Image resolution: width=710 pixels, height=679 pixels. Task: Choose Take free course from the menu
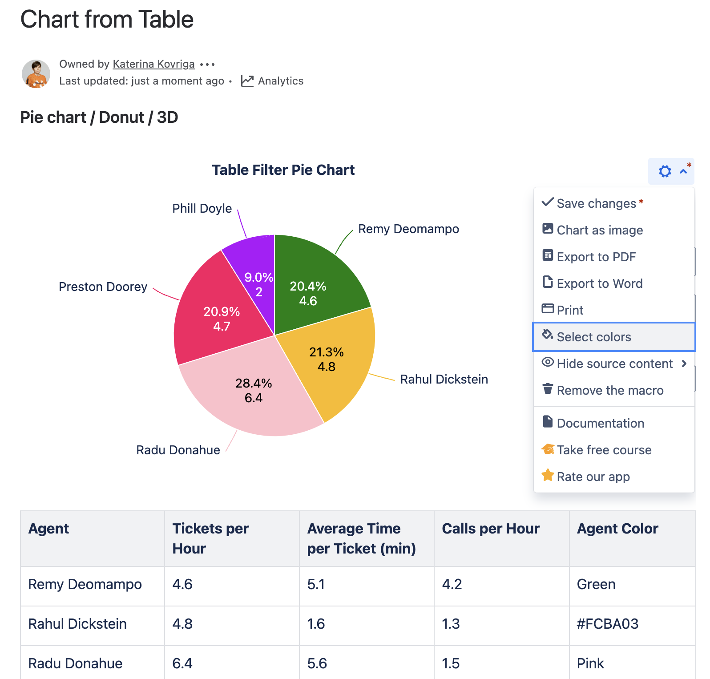click(604, 450)
